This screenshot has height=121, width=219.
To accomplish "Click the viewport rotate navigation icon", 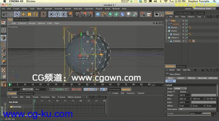I will click(x=160, y=23).
